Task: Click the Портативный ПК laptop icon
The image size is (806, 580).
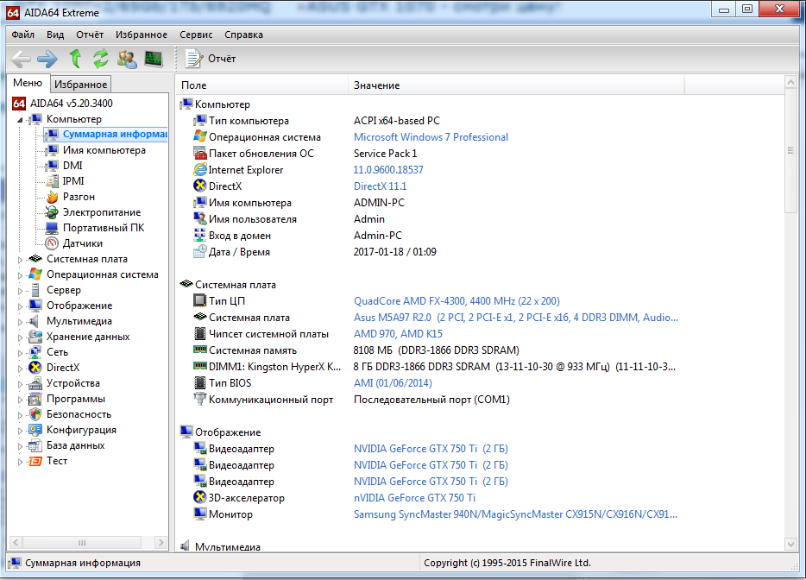Action: (52, 228)
